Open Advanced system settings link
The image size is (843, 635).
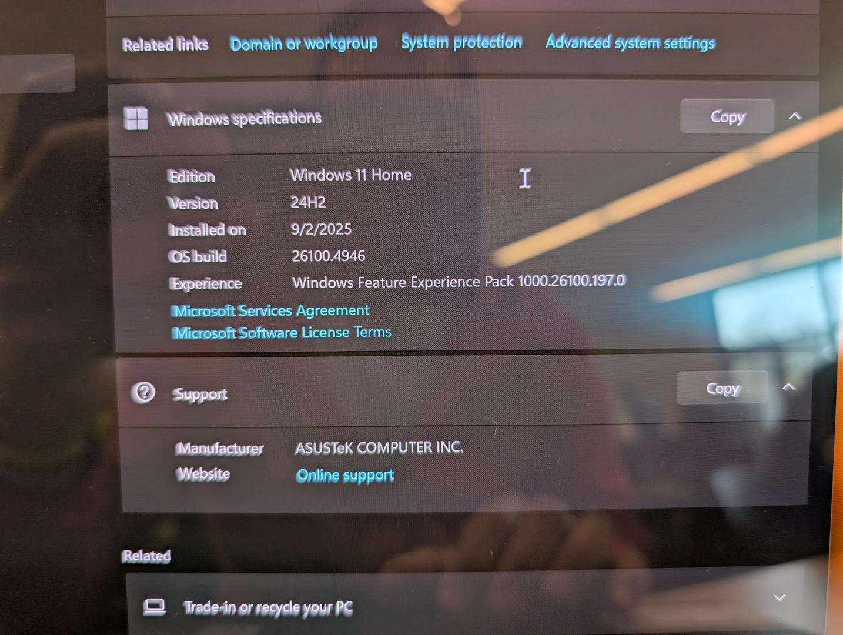click(630, 42)
